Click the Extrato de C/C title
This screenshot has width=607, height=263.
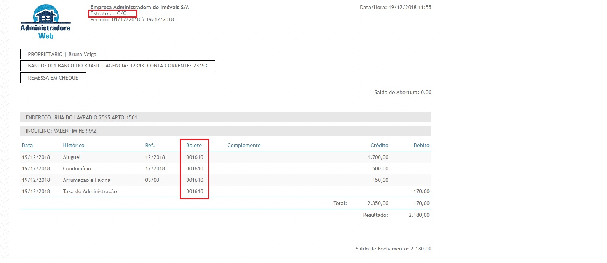(x=109, y=13)
